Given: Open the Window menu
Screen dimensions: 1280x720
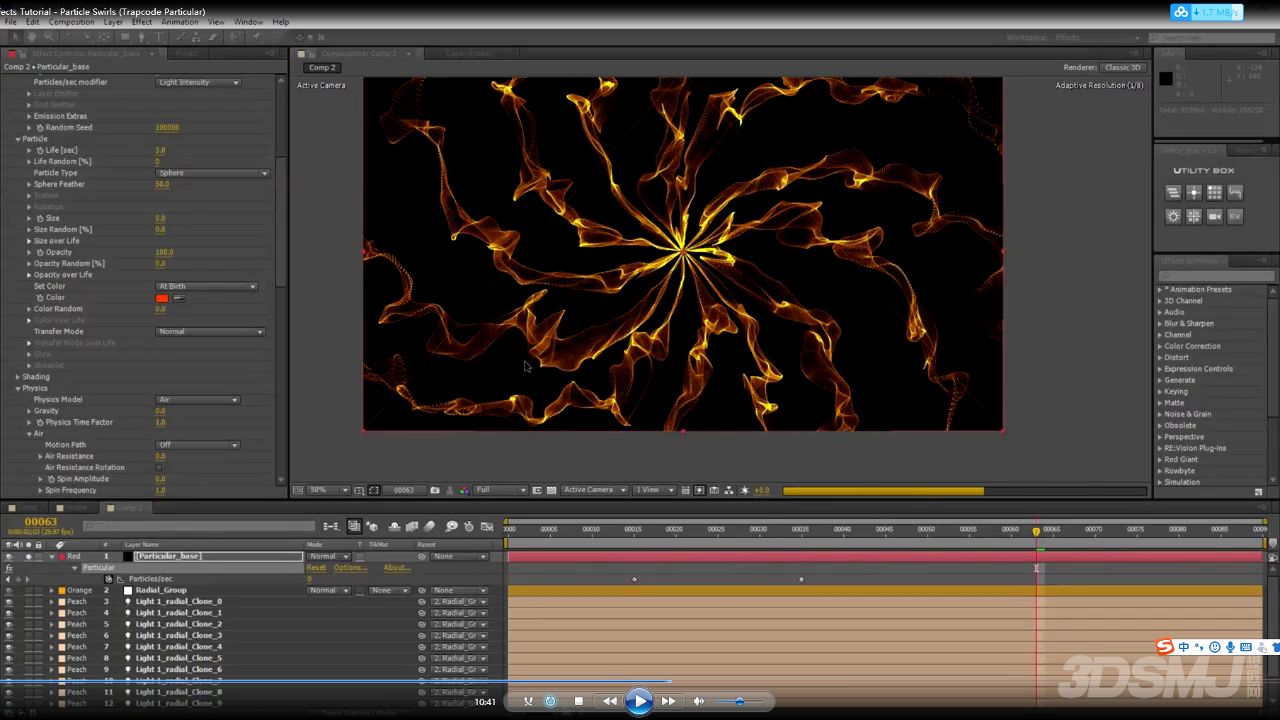Looking at the screenshot, I should point(248,22).
